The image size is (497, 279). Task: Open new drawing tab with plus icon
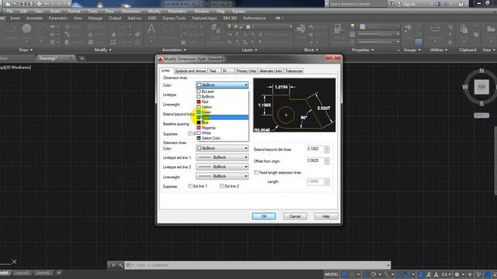click(82, 59)
